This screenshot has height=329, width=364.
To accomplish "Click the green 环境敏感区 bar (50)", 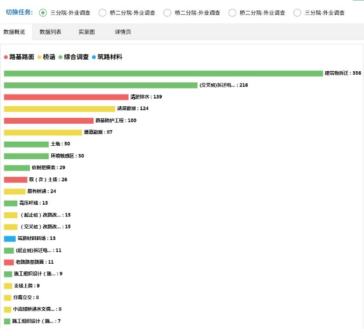I will (26, 156).
